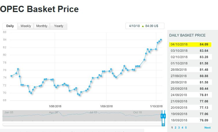The height and width of the screenshot is (132, 218).
Task: Go to page 2 of daily prices
Action: coord(175,127)
